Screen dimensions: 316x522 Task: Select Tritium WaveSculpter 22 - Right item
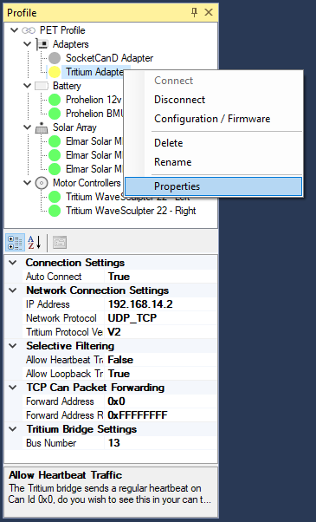(131, 211)
